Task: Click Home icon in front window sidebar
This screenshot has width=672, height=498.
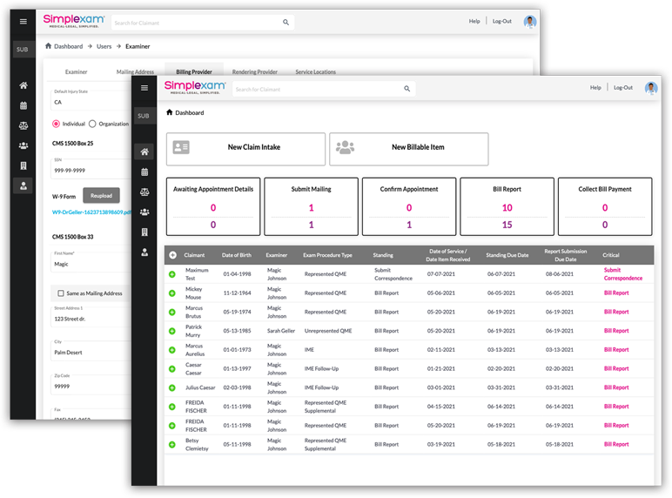Action: (144, 151)
